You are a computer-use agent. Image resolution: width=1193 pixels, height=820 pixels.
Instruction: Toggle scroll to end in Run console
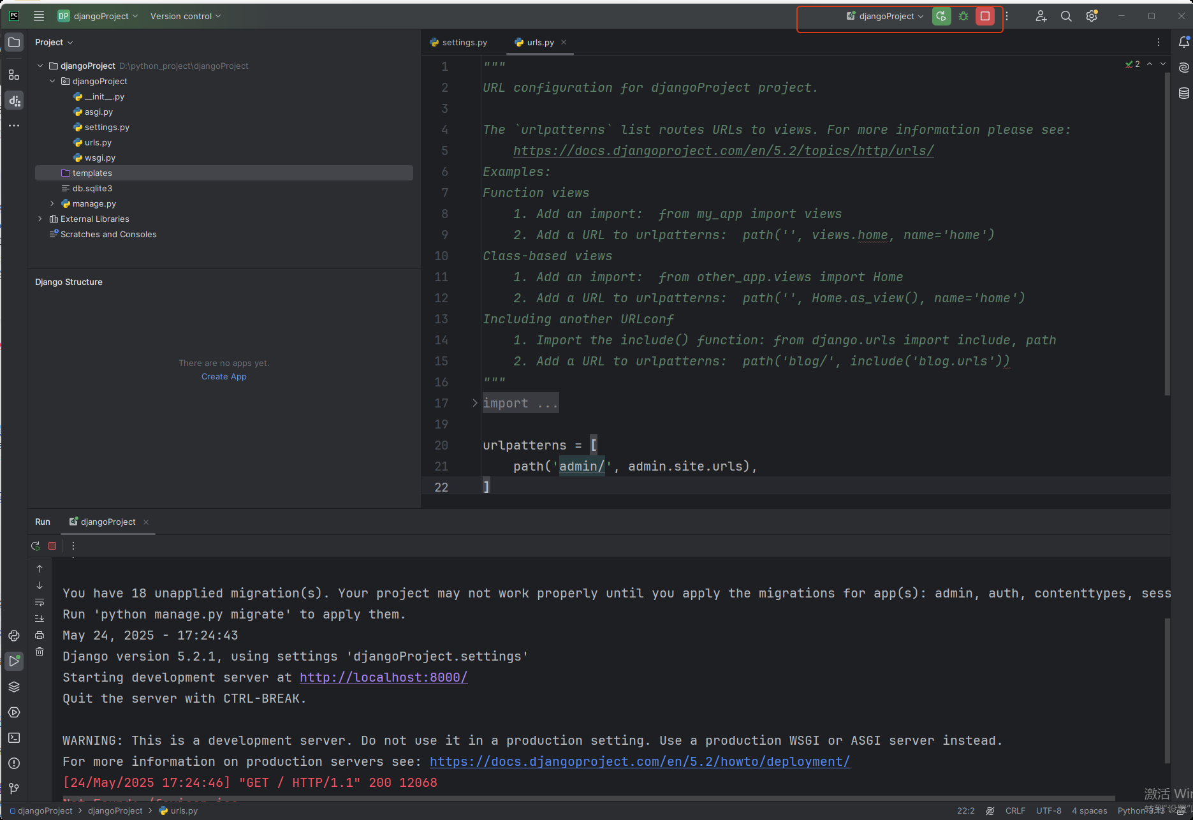coord(40,619)
